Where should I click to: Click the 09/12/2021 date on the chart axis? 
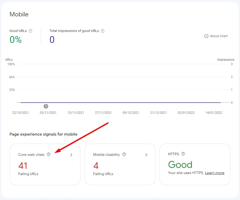coord(131,113)
